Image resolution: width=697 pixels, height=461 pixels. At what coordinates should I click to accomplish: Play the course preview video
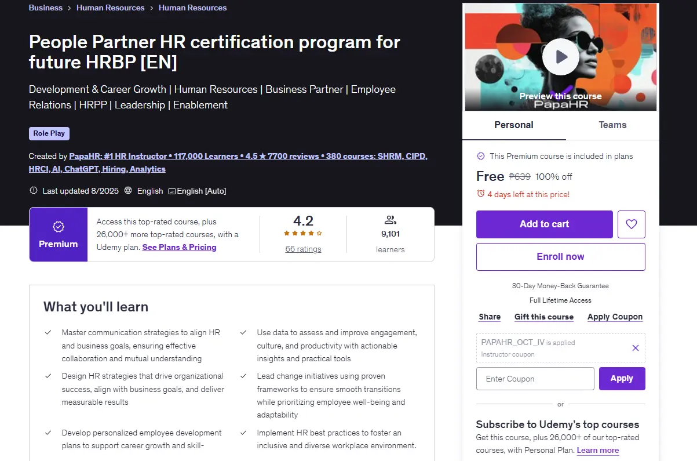tap(561, 57)
